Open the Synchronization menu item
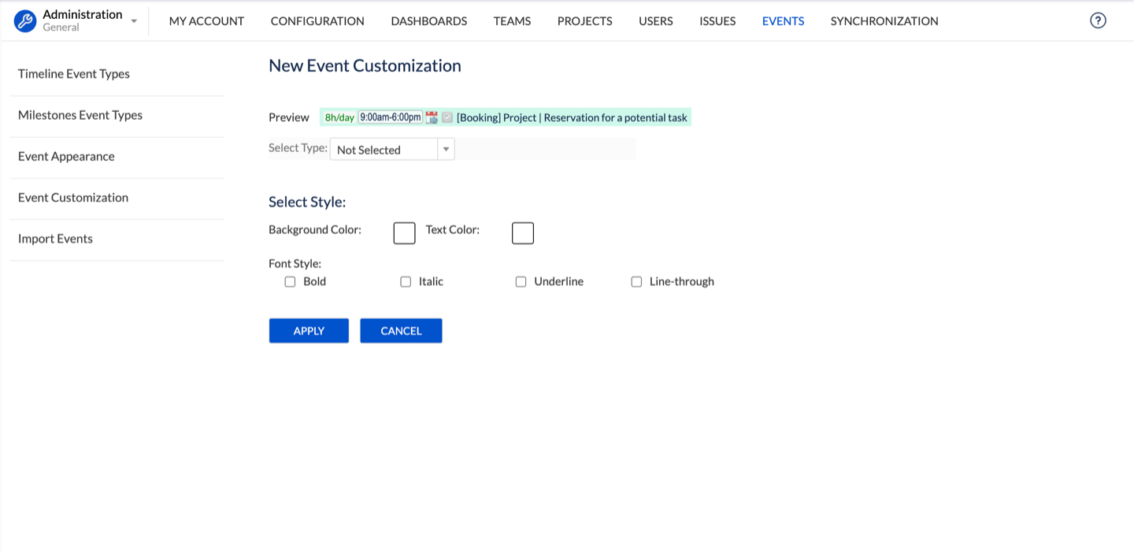Image resolution: width=1134 pixels, height=553 pixels. 884,21
